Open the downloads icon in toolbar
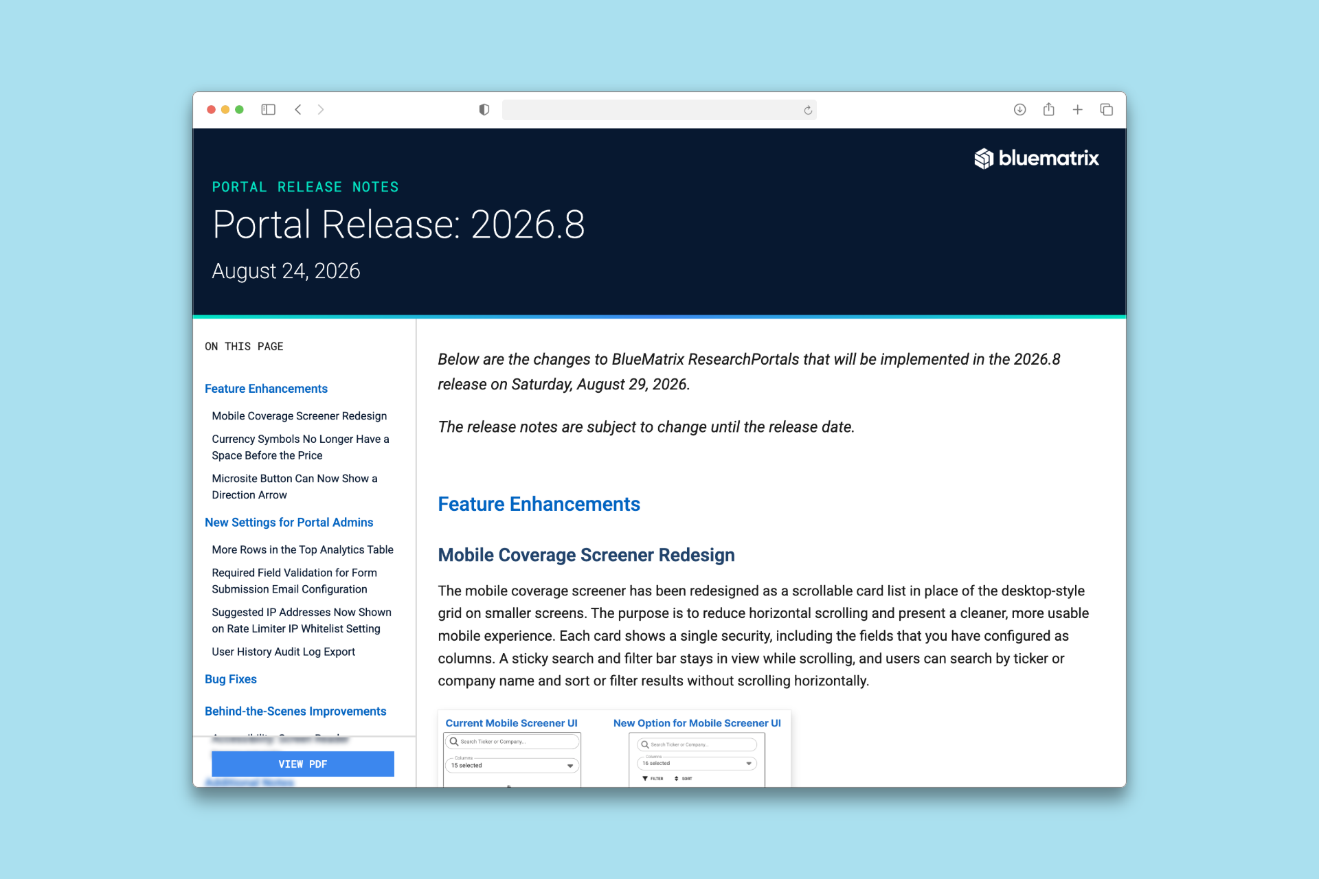 (x=1019, y=110)
